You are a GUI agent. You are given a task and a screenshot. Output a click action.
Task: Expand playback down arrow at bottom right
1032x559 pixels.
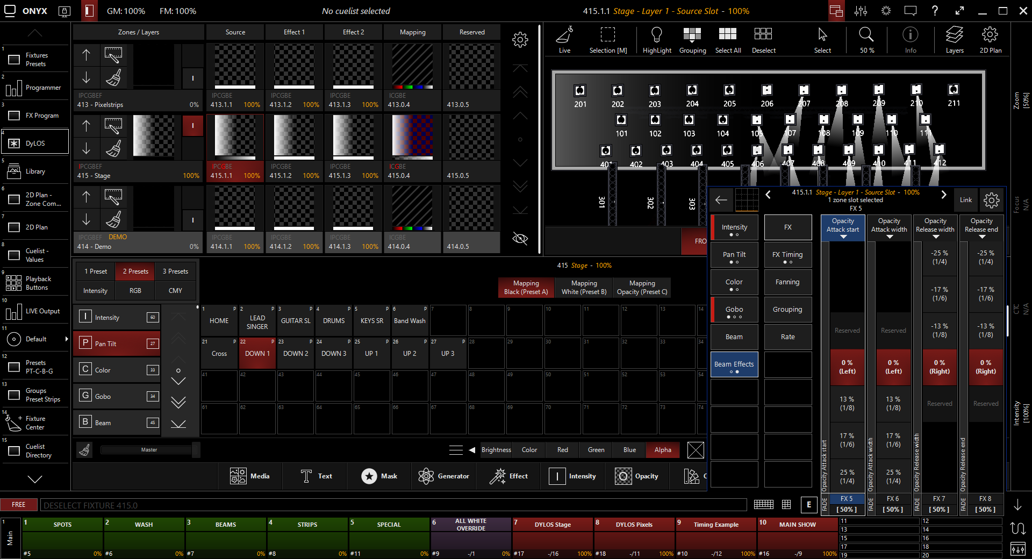[x=1017, y=505]
